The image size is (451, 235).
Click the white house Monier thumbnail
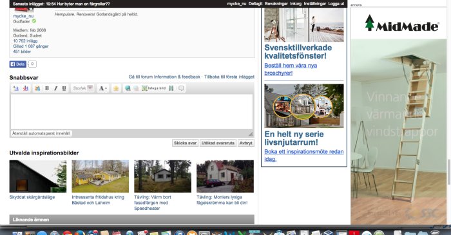click(x=225, y=176)
